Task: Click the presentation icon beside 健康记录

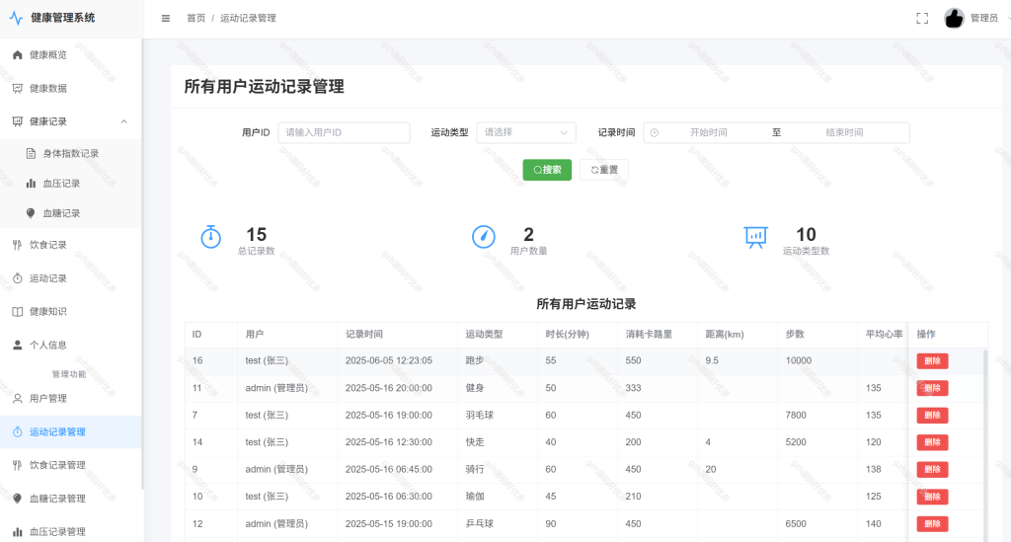Action: click(x=18, y=121)
